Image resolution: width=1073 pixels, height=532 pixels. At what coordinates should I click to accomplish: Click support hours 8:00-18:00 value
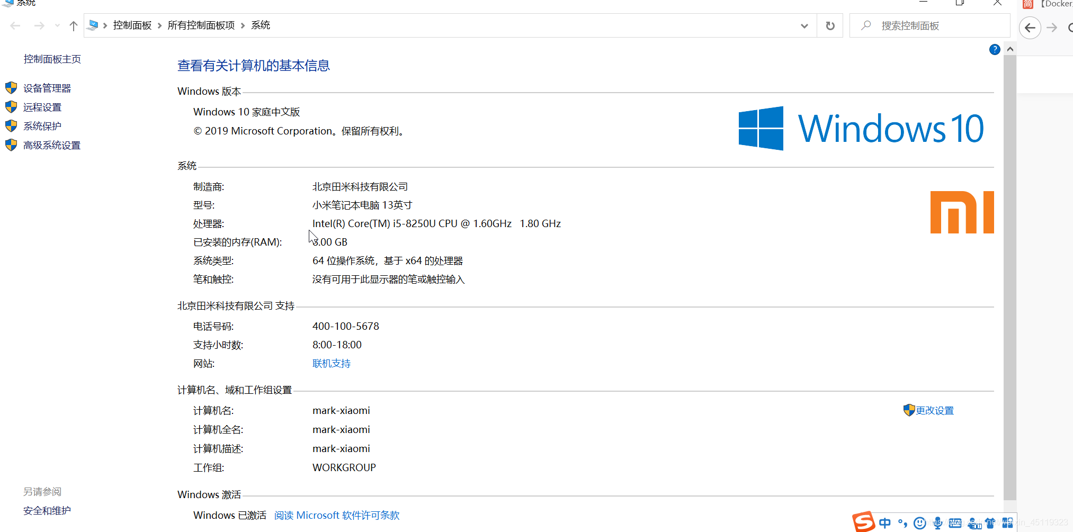(337, 345)
